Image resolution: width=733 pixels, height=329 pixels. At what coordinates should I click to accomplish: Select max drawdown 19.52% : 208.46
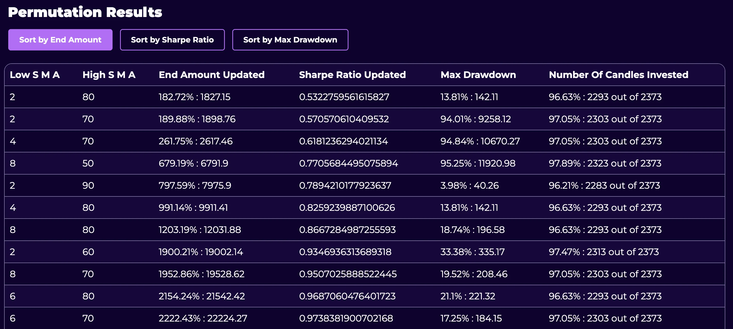tap(474, 274)
